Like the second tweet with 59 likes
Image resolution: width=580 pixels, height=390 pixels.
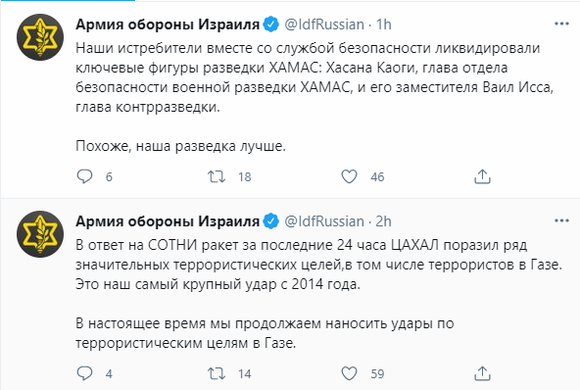point(349,373)
